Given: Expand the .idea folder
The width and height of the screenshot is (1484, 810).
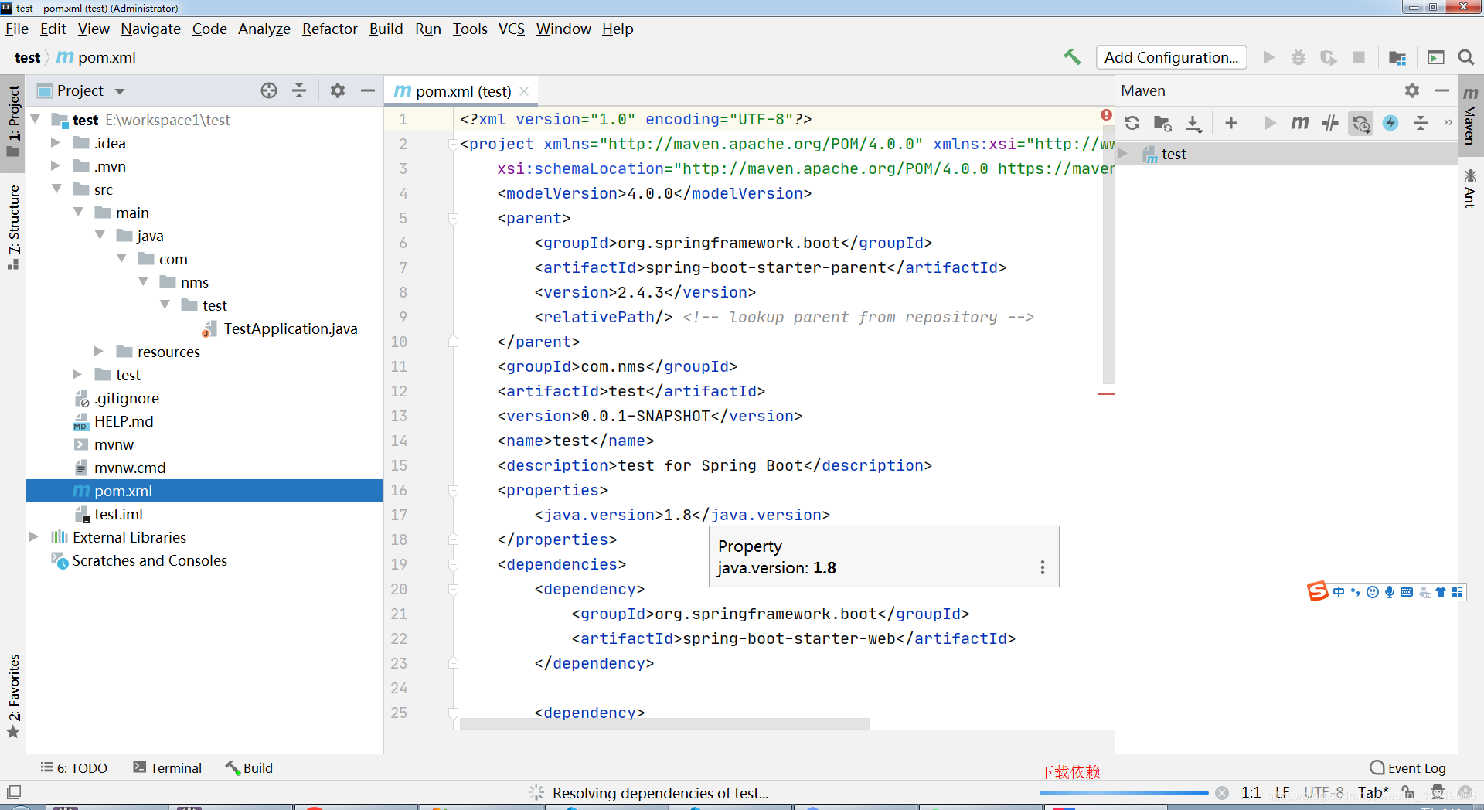Looking at the screenshot, I should coord(55,143).
